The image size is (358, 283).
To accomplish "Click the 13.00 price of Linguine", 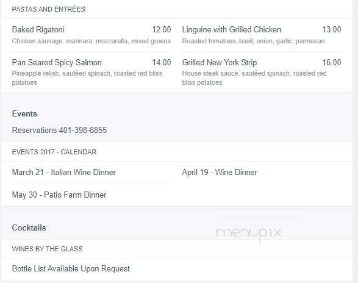I will pyautogui.click(x=332, y=30).
